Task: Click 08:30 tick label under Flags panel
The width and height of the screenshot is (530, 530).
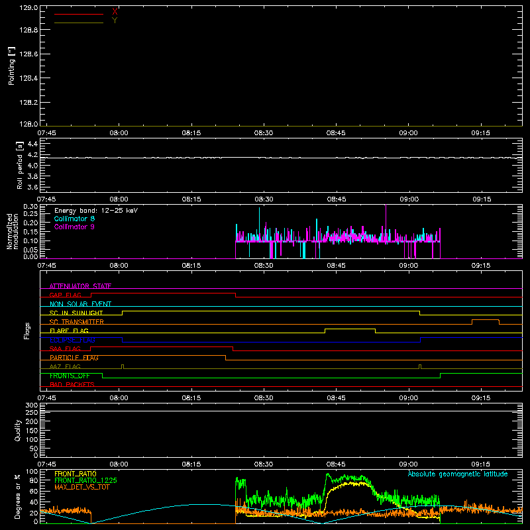Action: (264, 398)
